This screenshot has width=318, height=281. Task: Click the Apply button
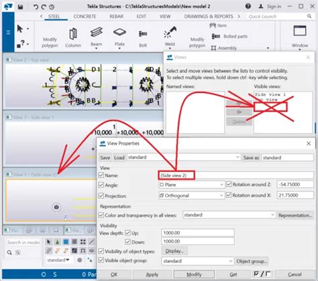tap(152, 274)
